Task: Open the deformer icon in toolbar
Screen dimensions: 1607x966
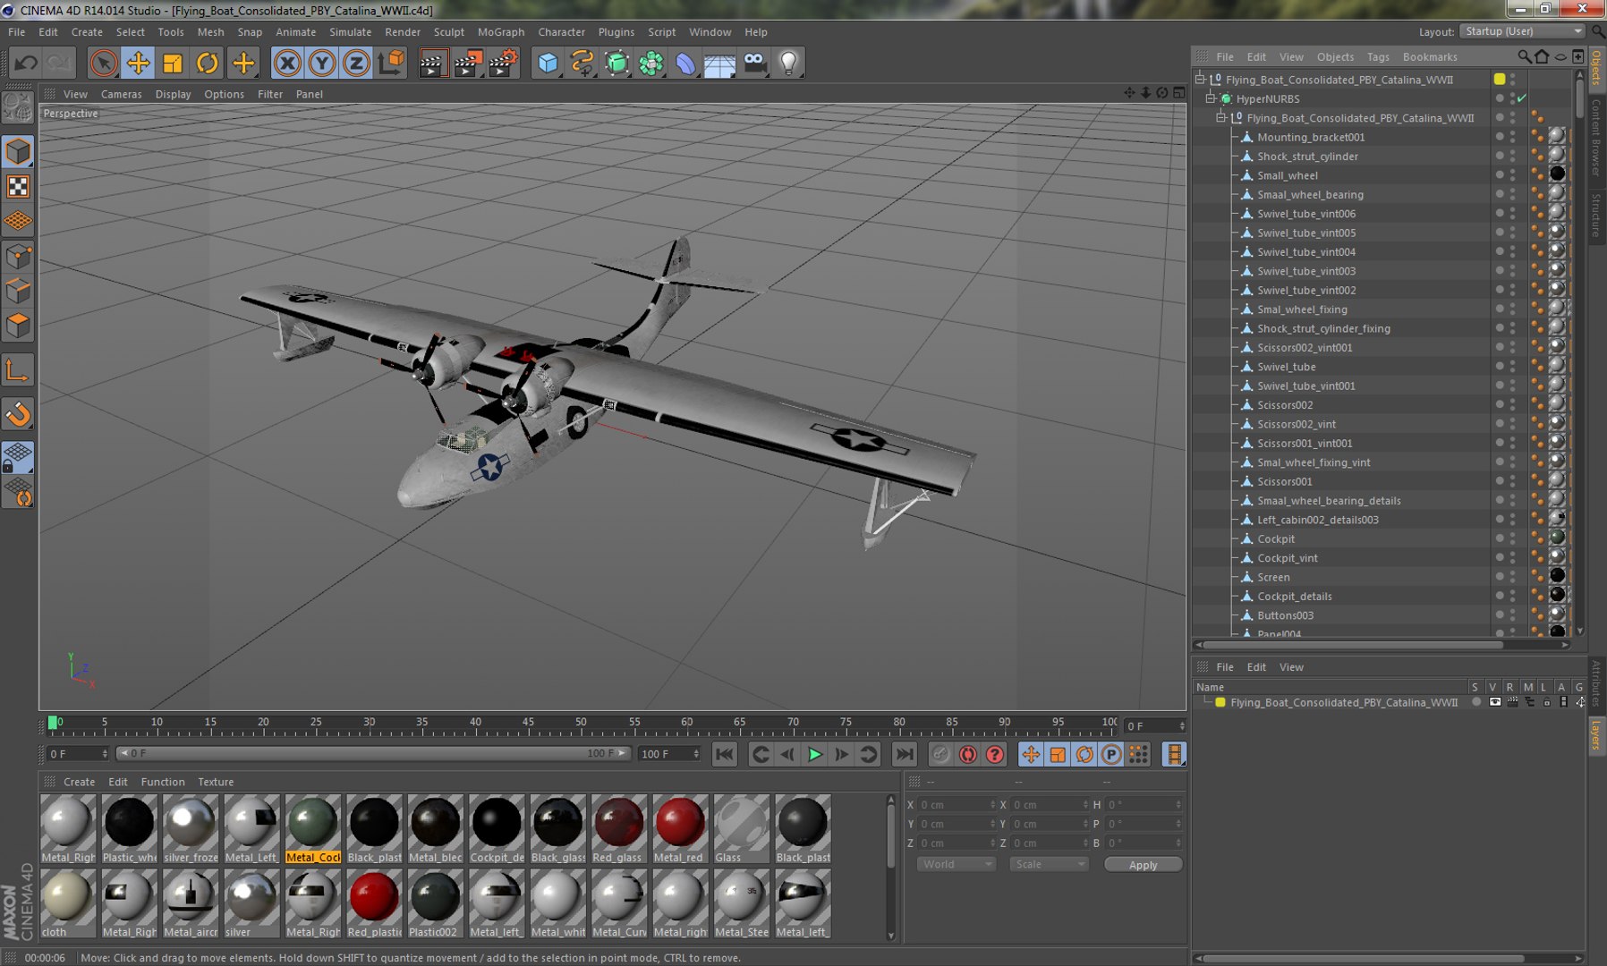Action: (685, 63)
